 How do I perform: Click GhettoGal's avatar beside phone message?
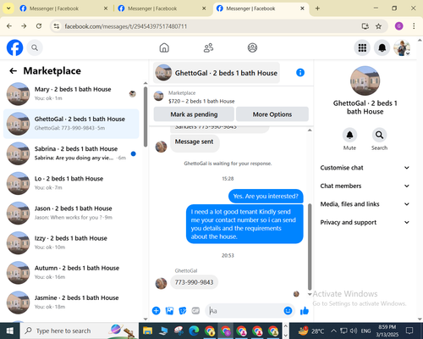[161, 283]
